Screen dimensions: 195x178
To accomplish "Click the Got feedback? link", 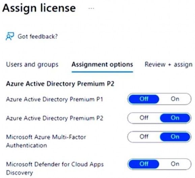I will [x=38, y=37].
